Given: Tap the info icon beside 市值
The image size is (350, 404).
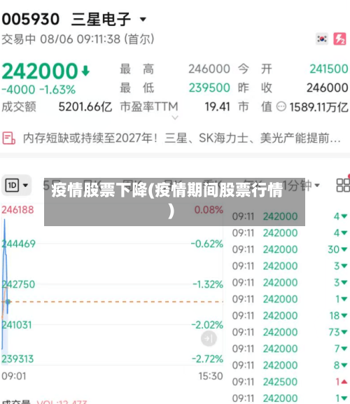Looking at the screenshot, I should click(x=281, y=106).
